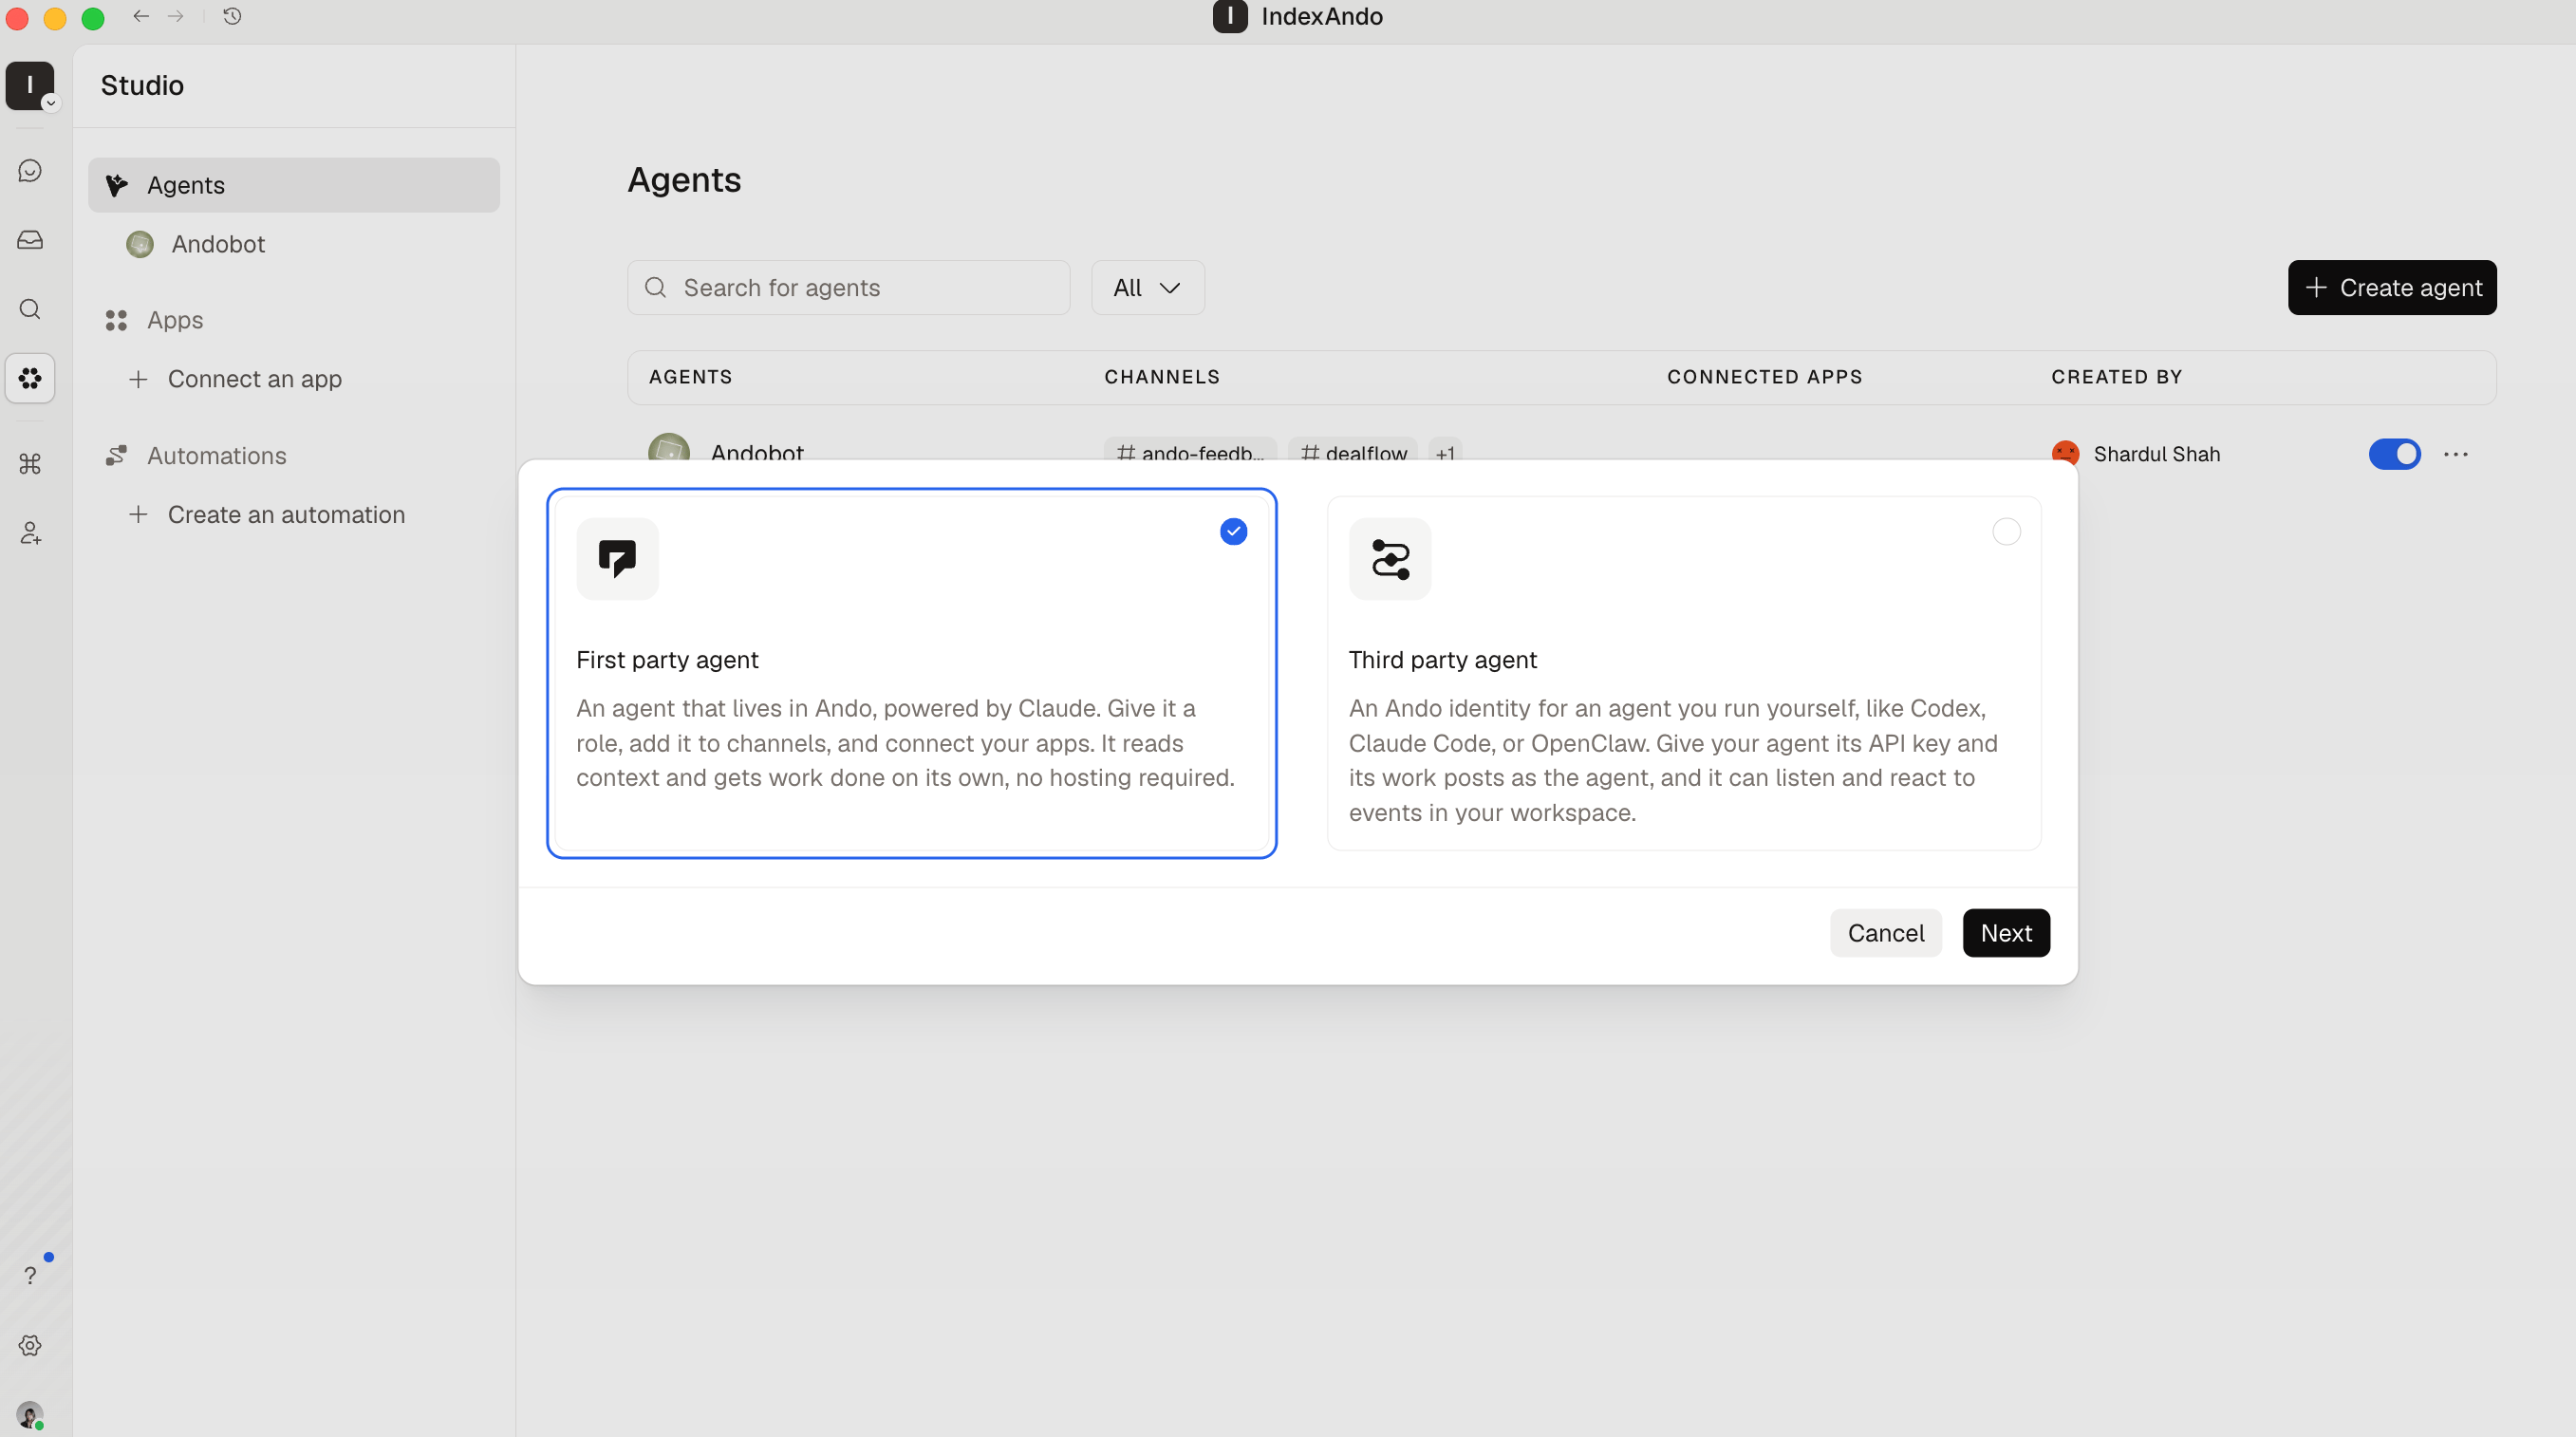
Task: Open the inbox tray icon
Action: 30,240
